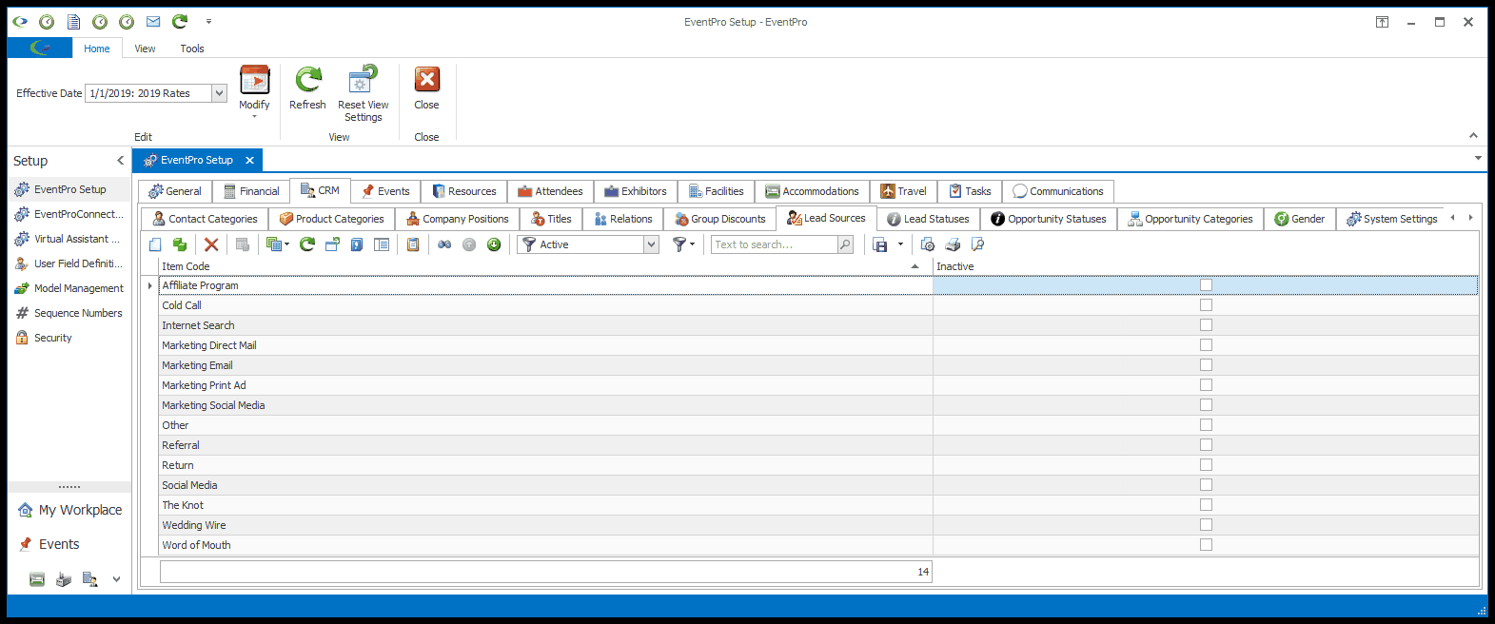Select the Marketing Social Media row
This screenshot has height=624, width=1495.
coord(818,405)
